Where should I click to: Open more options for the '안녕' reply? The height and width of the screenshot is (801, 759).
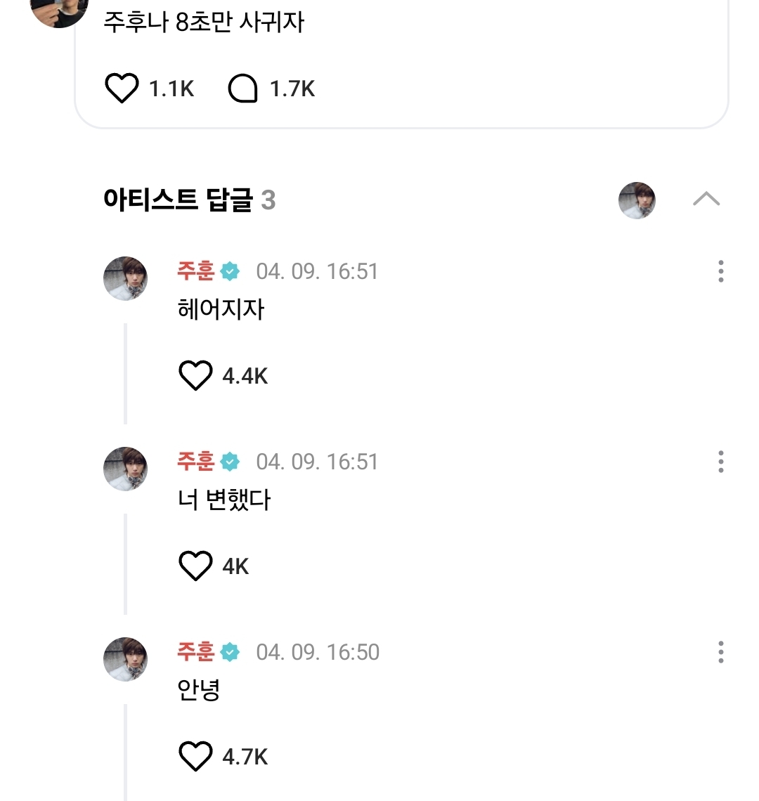click(720, 652)
